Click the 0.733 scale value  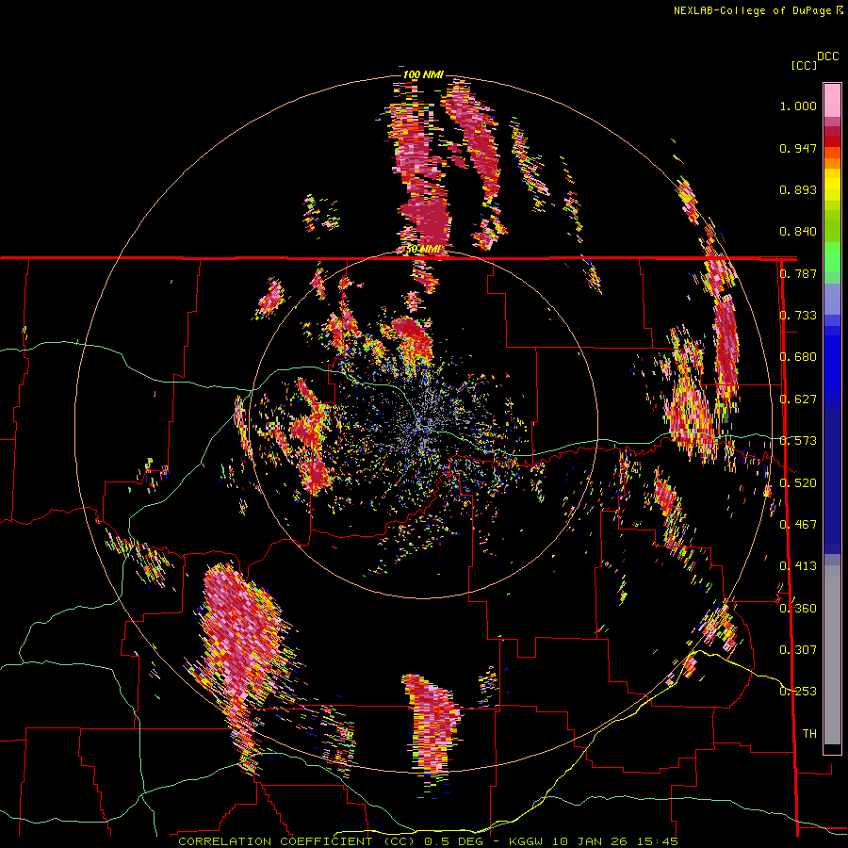tap(798, 316)
